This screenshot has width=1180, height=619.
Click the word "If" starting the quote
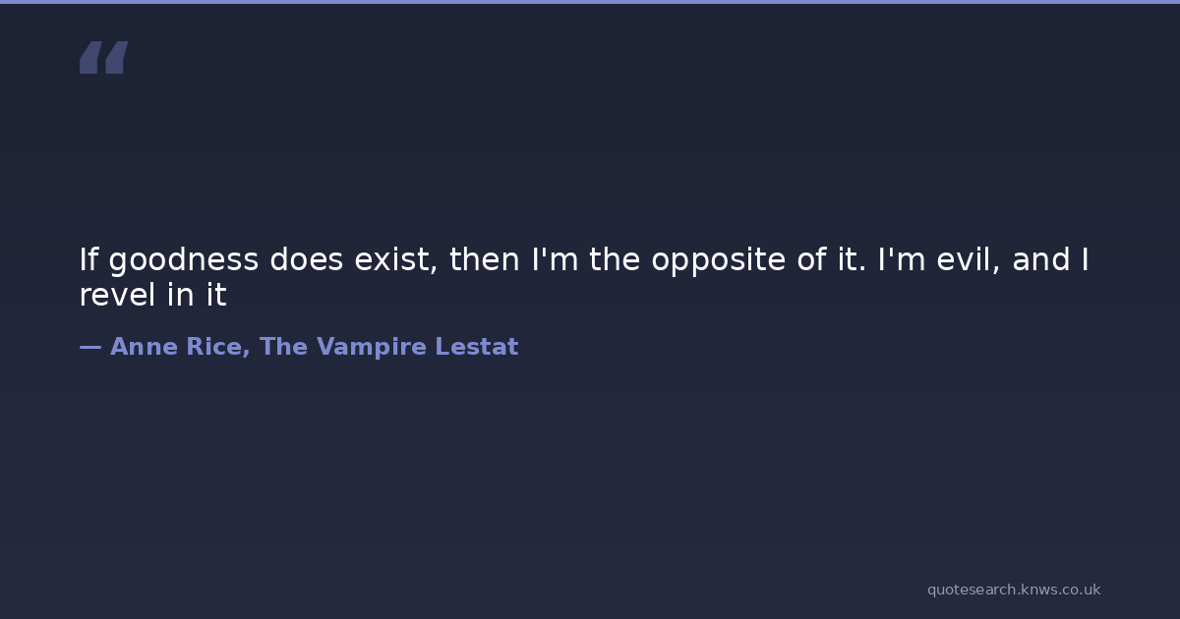tap(88, 260)
